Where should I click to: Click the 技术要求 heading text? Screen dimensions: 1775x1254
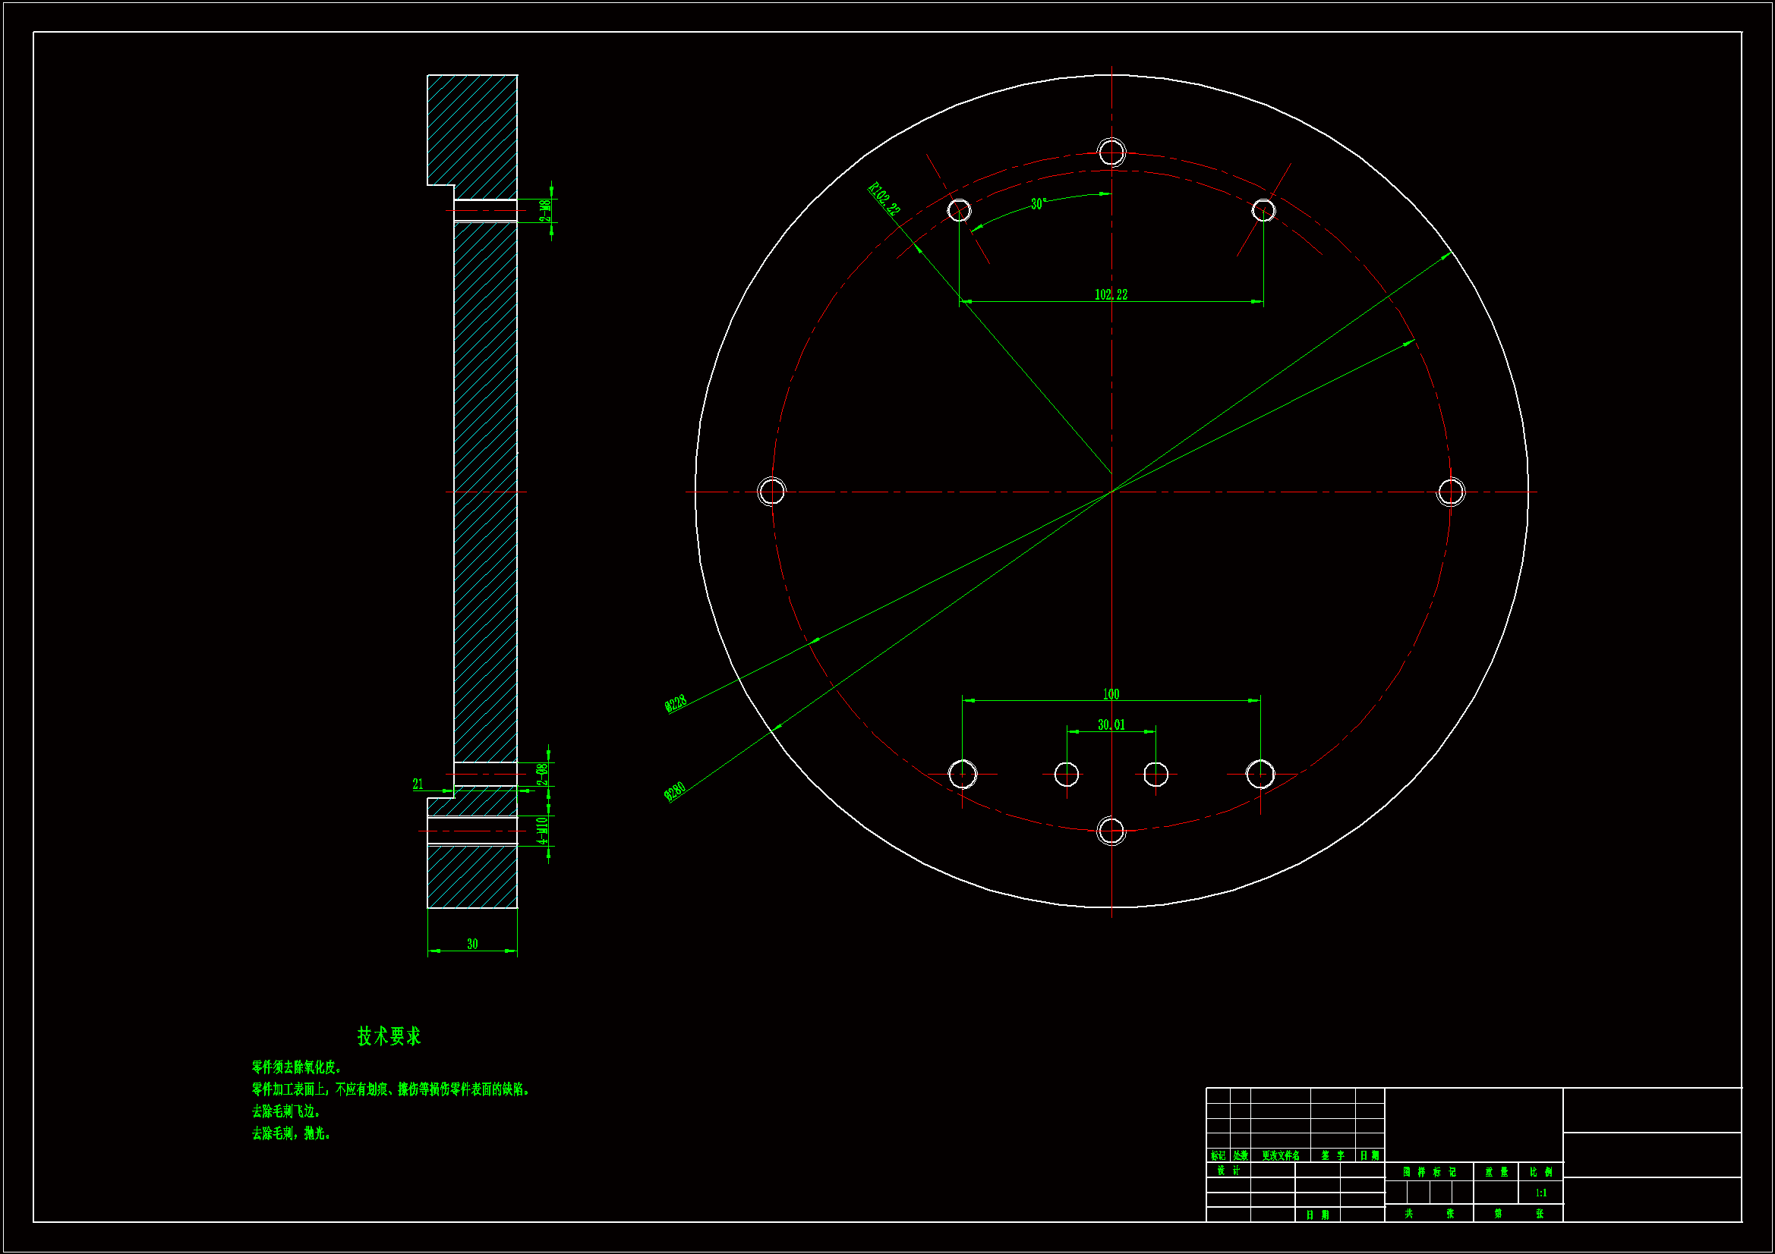(389, 1036)
